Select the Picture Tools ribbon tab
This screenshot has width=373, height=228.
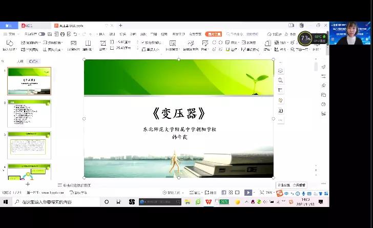tap(214, 34)
